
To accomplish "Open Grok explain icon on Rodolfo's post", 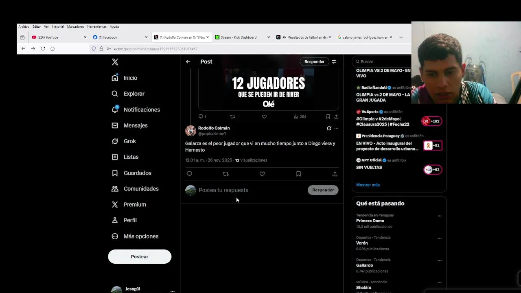I will (x=329, y=128).
